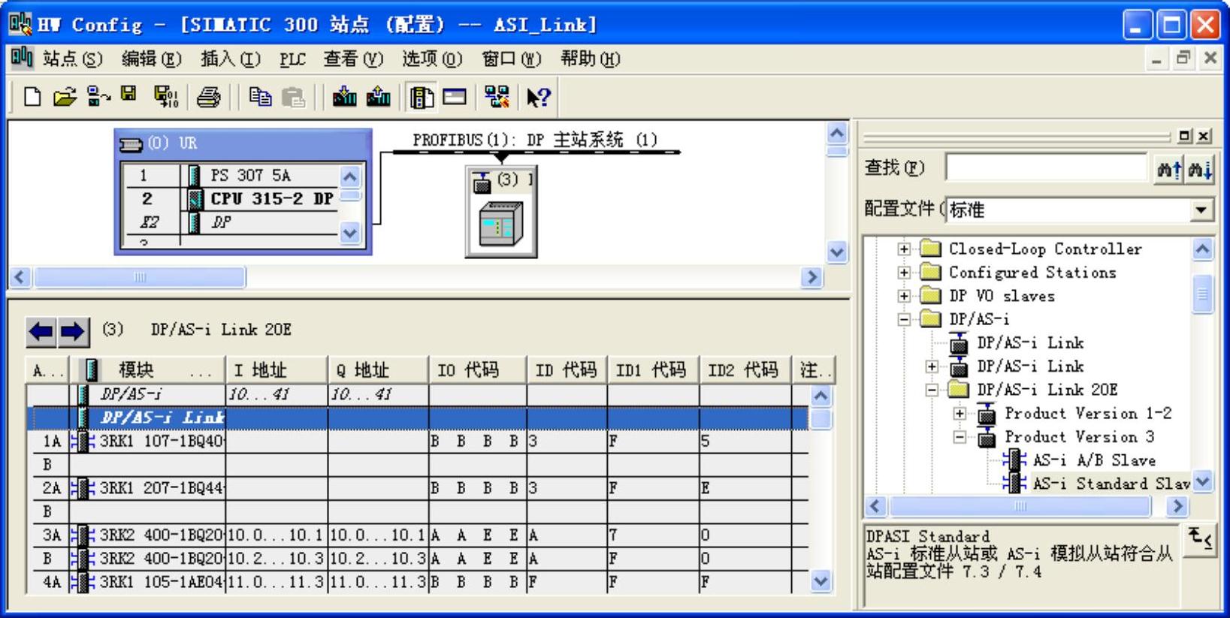Copy selection using the copy icon
The width and height of the screenshot is (1230, 618).
pyautogui.click(x=260, y=97)
